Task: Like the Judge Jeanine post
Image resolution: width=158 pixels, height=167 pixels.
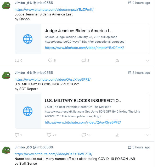Action: [50, 60]
